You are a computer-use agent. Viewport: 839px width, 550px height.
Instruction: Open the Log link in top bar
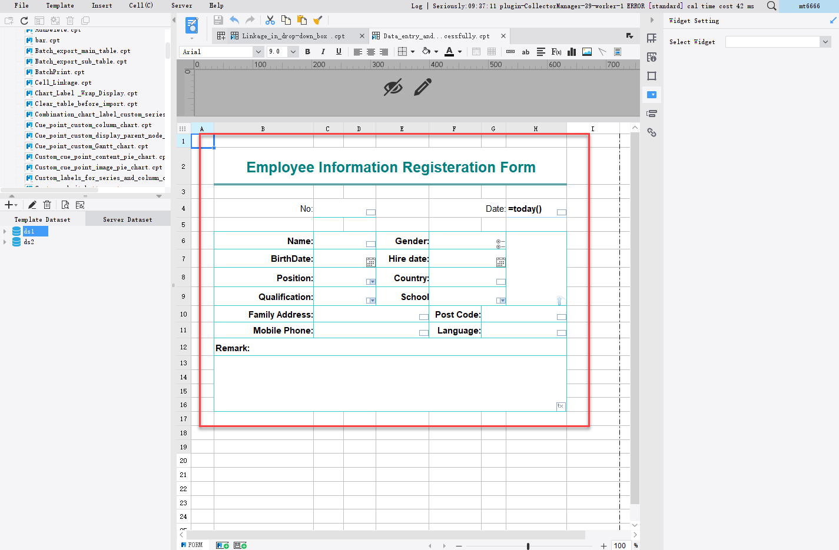coord(417,6)
